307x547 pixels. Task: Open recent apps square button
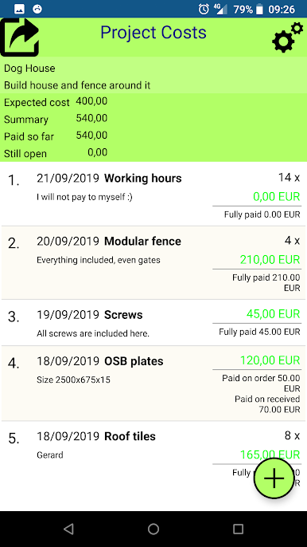238,529
